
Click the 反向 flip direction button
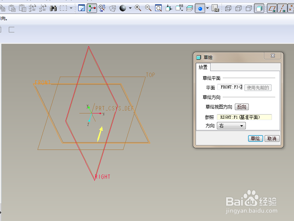pyautogui.click(x=241, y=107)
